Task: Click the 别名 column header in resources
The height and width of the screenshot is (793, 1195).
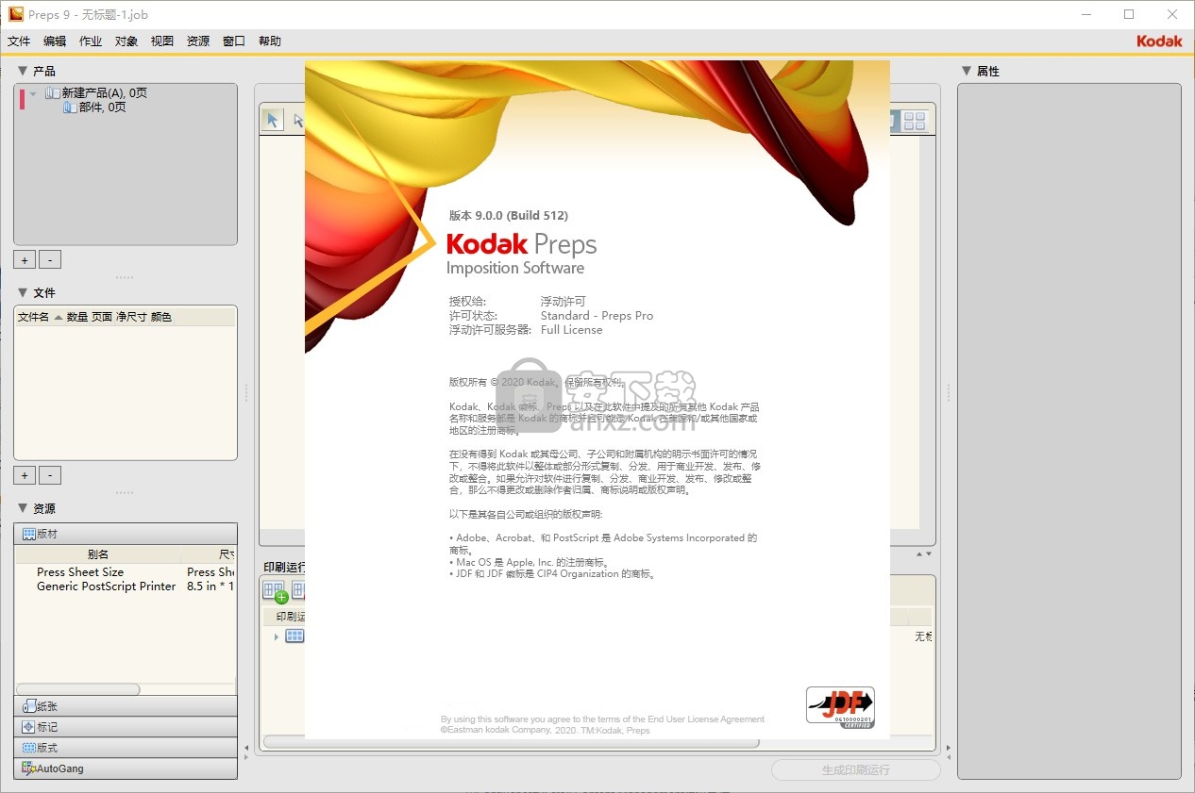Action: coord(98,554)
